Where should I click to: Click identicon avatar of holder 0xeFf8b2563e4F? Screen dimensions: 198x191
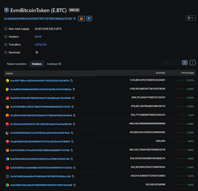(7, 159)
